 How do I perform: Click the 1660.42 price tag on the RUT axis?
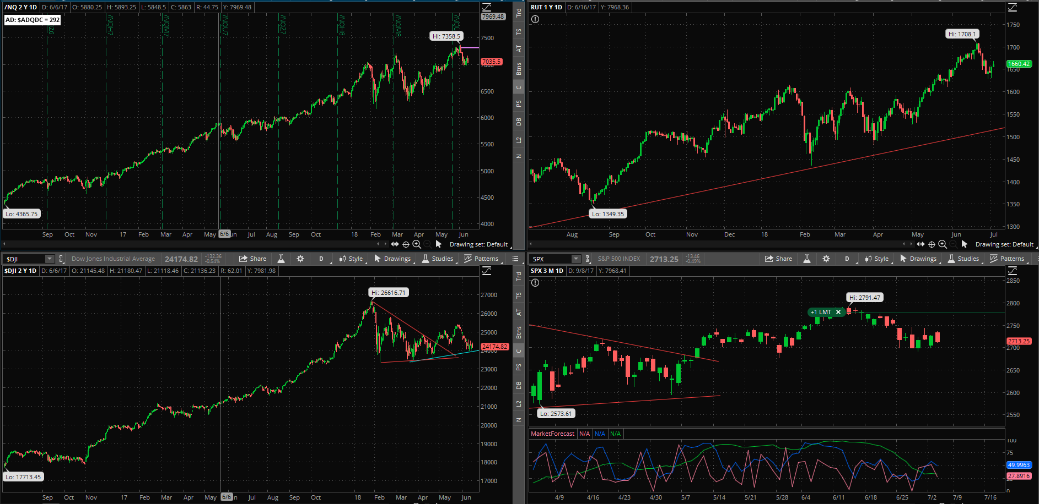click(x=1019, y=64)
